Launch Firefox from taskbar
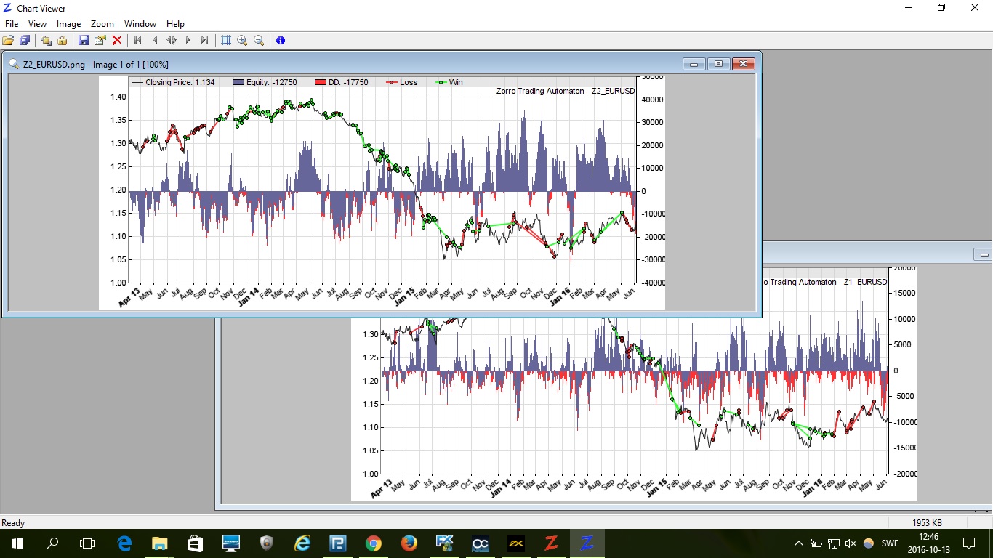This screenshot has width=993, height=558. [409, 543]
